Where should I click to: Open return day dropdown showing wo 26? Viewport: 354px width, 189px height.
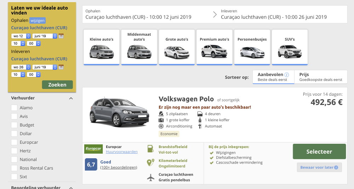(21, 67)
